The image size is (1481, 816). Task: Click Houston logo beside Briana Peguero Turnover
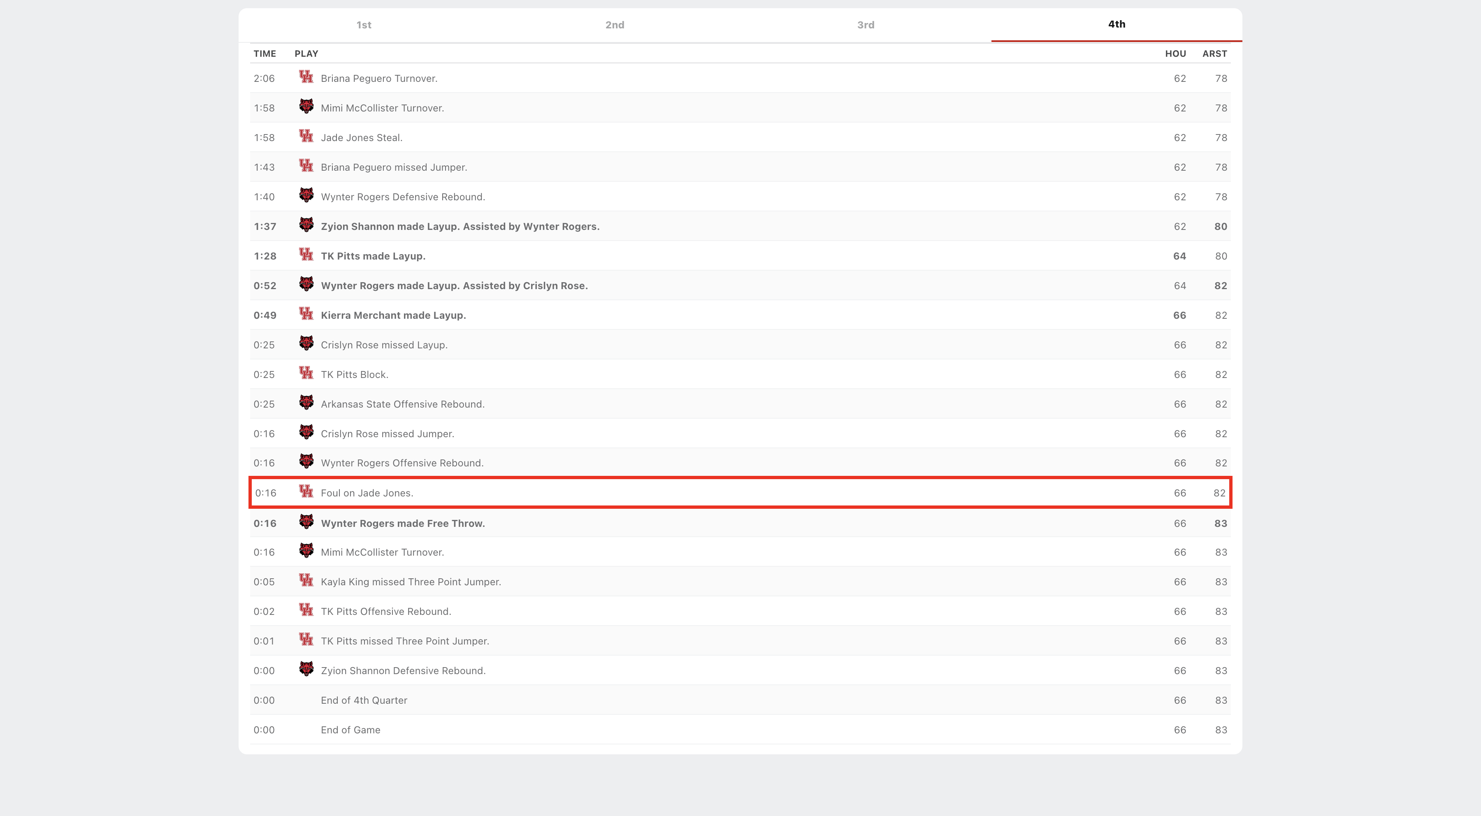306,77
